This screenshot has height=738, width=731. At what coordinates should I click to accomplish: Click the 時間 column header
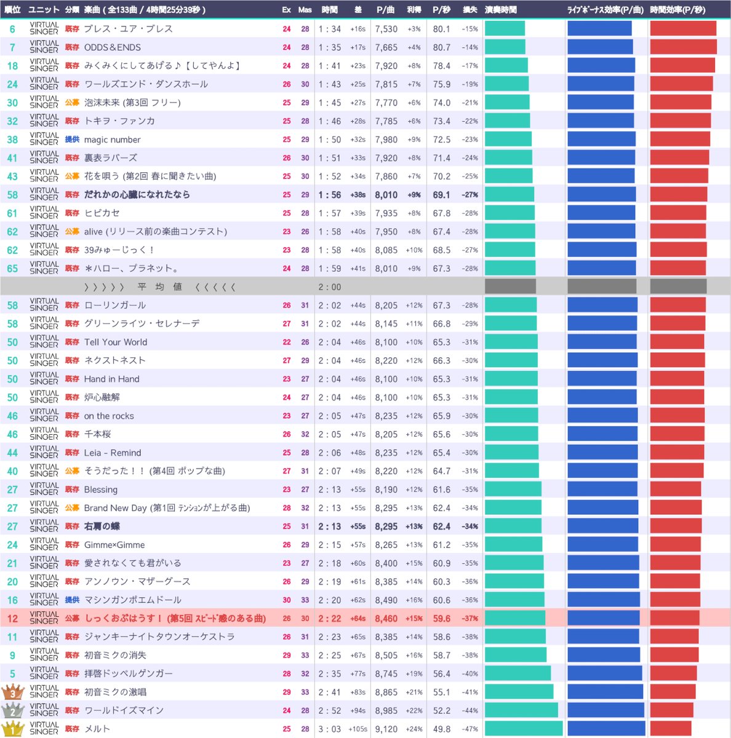click(x=329, y=10)
